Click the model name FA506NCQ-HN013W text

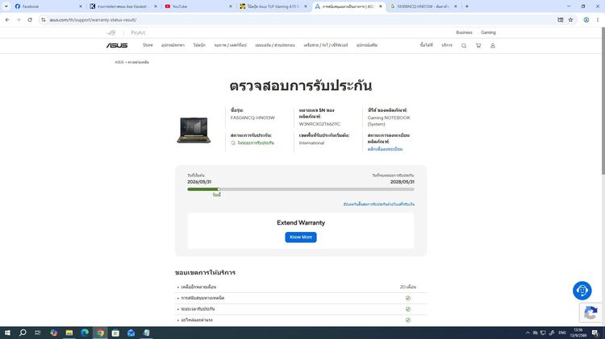(252, 118)
